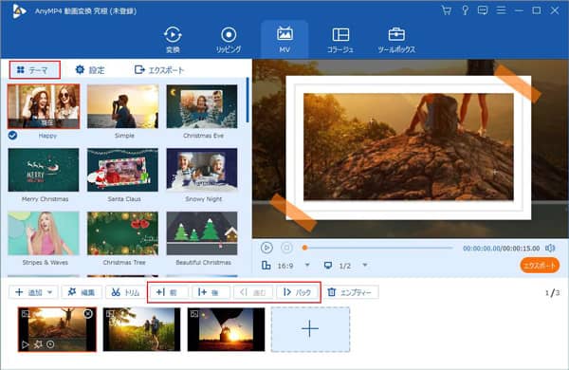Select the third hot-air balloon clip

point(226,329)
